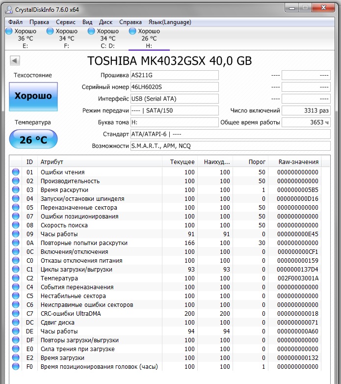Viewport: 341px width, 384px height.
Task: Click raw value 0000000137D4
Action: click(x=297, y=270)
